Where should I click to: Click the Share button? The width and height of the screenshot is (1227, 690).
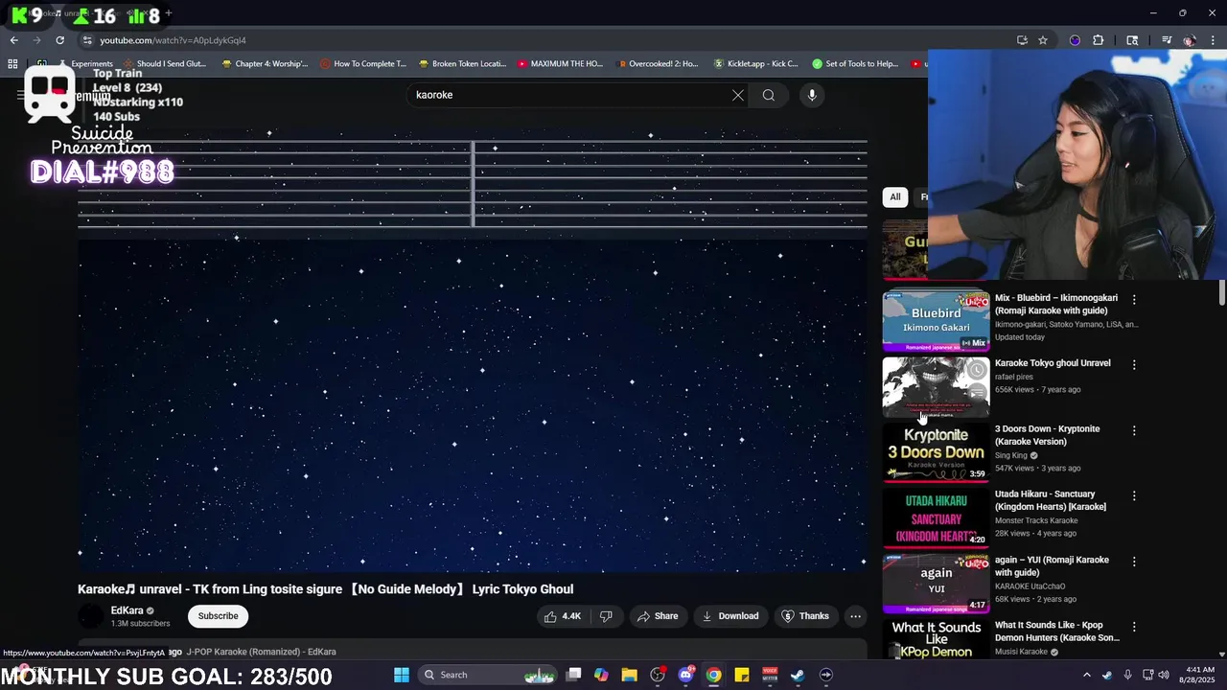tap(658, 616)
